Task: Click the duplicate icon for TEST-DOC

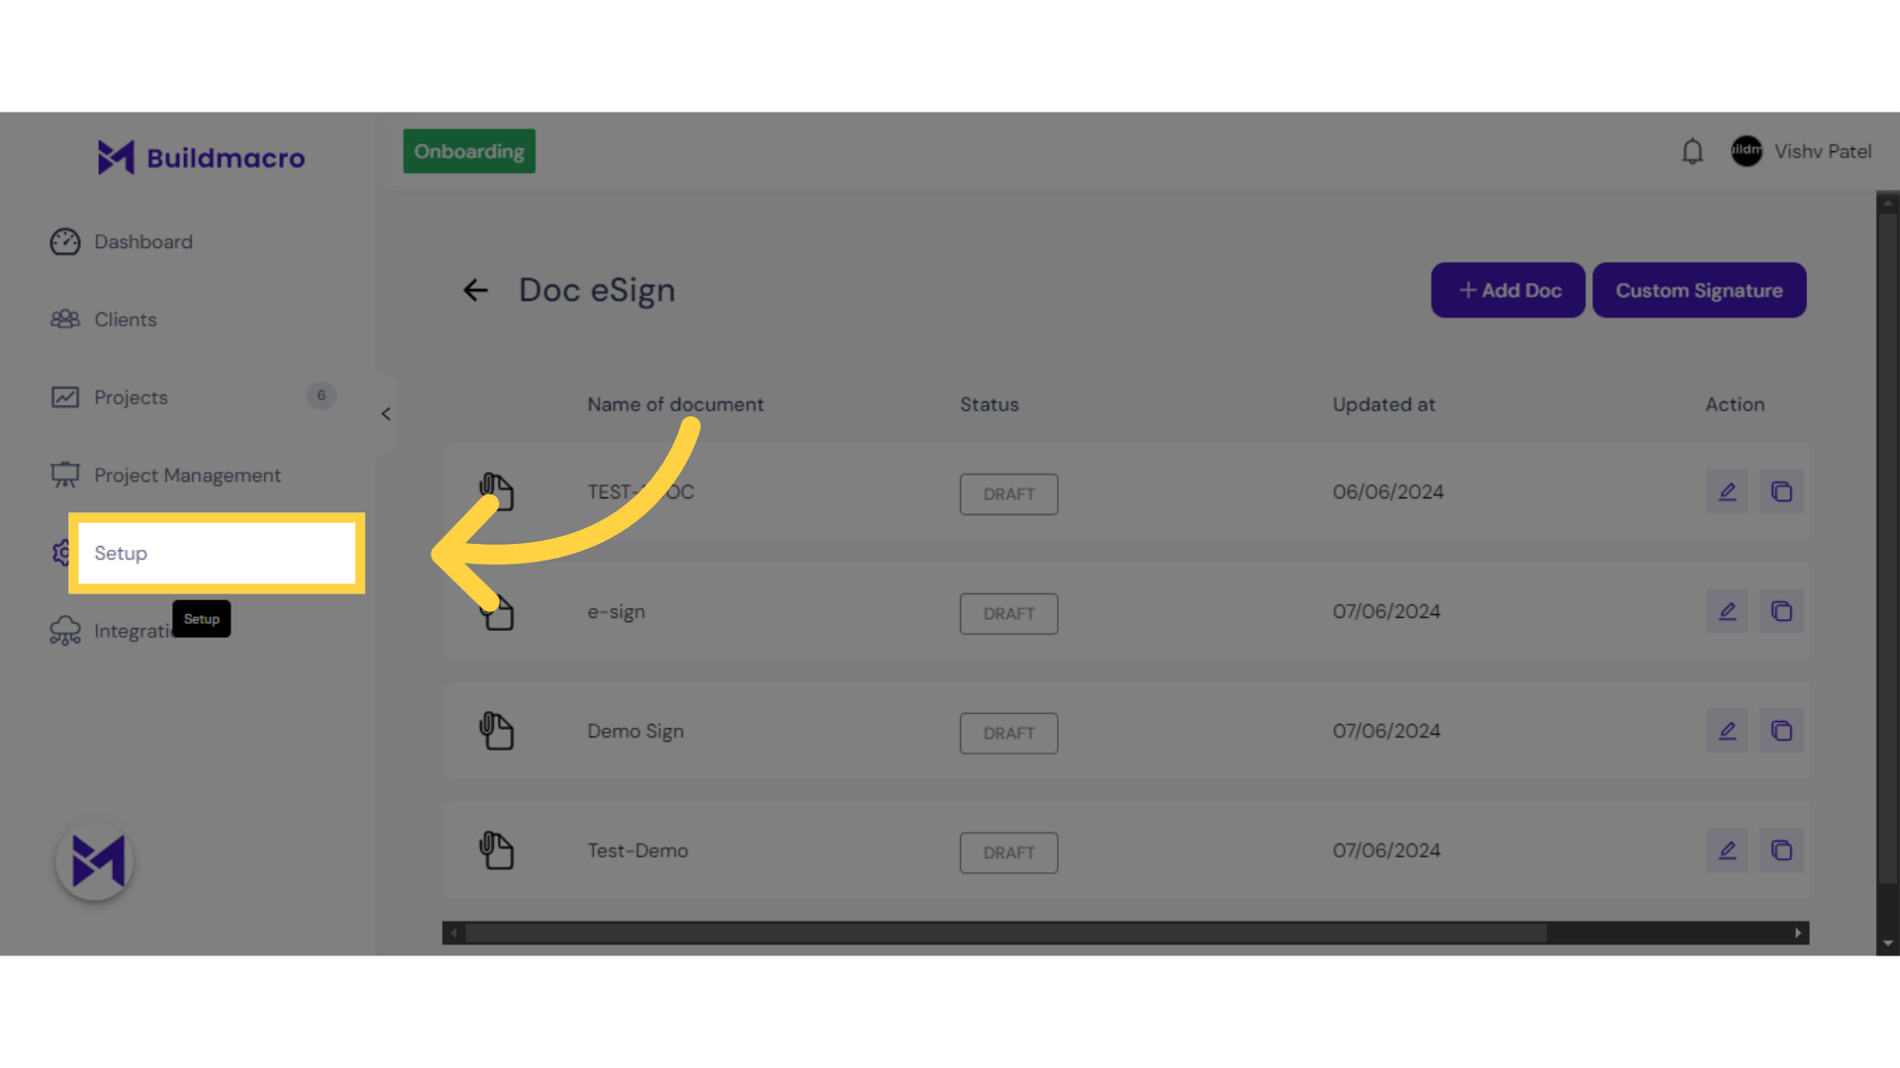Action: click(1781, 491)
